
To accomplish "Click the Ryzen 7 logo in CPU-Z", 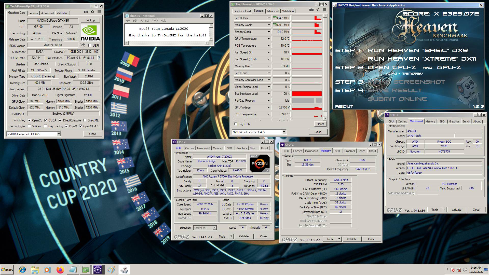I will (x=260, y=163).
